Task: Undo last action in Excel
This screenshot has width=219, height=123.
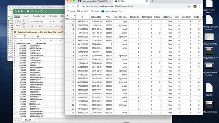Action: point(36,11)
